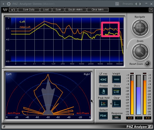
Task: Change the LF res 40HZ selector
Action: coord(103,79)
